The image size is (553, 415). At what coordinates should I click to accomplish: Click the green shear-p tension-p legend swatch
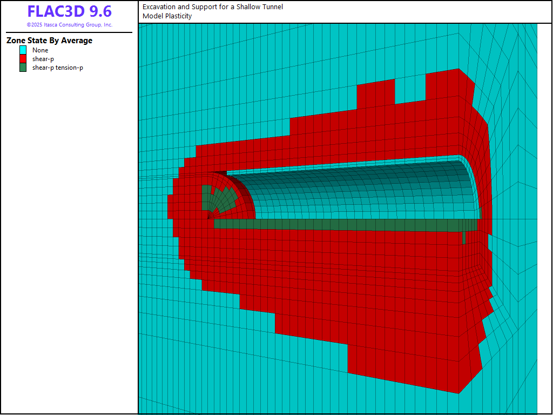[x=23, y=68]
